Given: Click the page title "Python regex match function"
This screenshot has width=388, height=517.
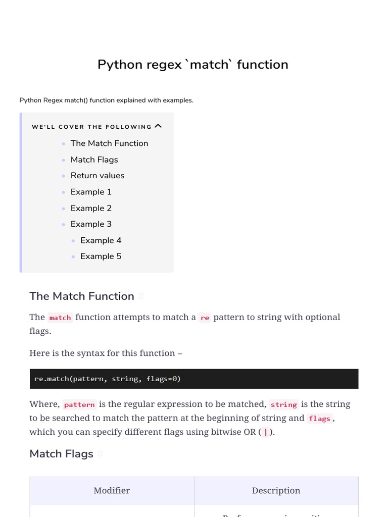Looking at the screenshot, I should pos(193,65).
